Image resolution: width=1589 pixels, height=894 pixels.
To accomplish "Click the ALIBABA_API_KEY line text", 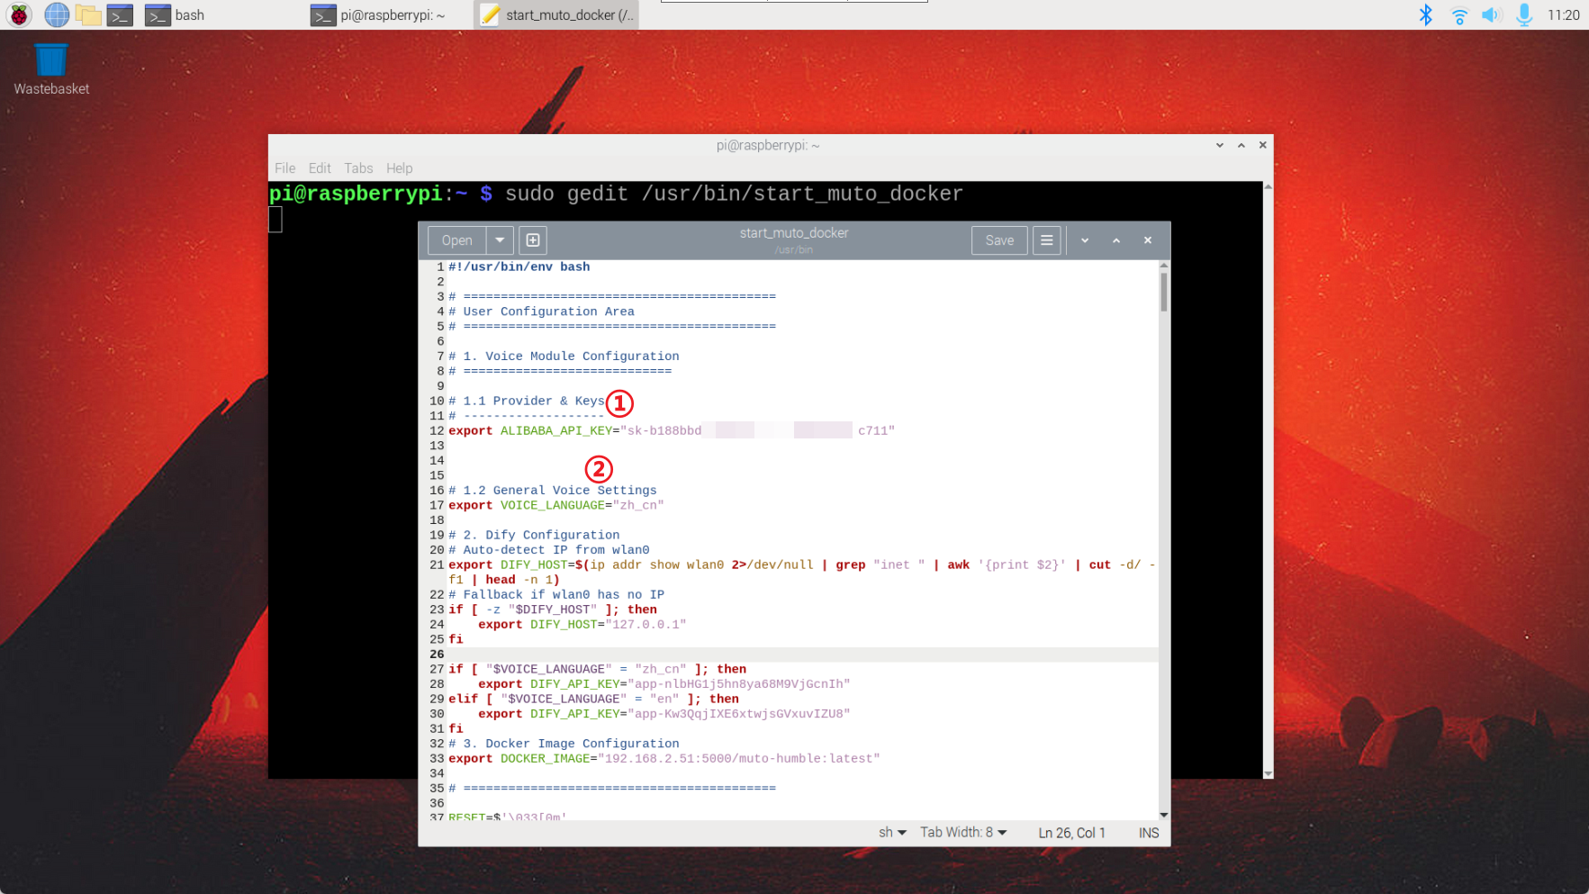I will [672, 431].
